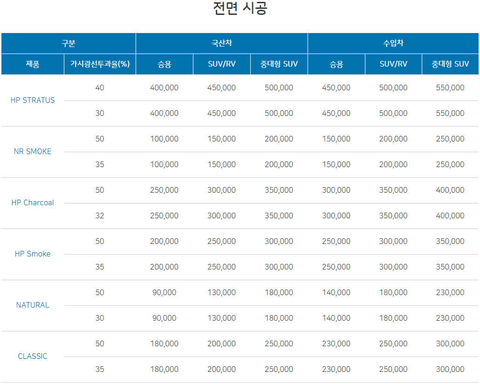Click NATURAL 50% 수입차 승용 price 140,000
Image resolution: width=480 pixels, height=384 pixels.
point(336,293)
